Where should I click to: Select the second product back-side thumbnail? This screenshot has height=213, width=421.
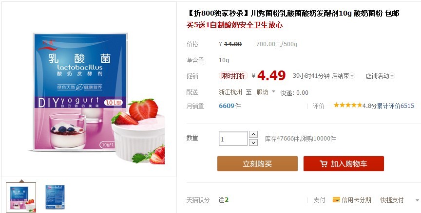55,197
